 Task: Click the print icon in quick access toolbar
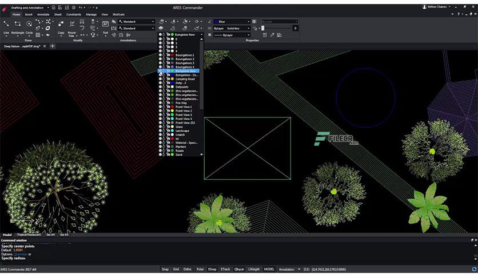pos(73,7)
